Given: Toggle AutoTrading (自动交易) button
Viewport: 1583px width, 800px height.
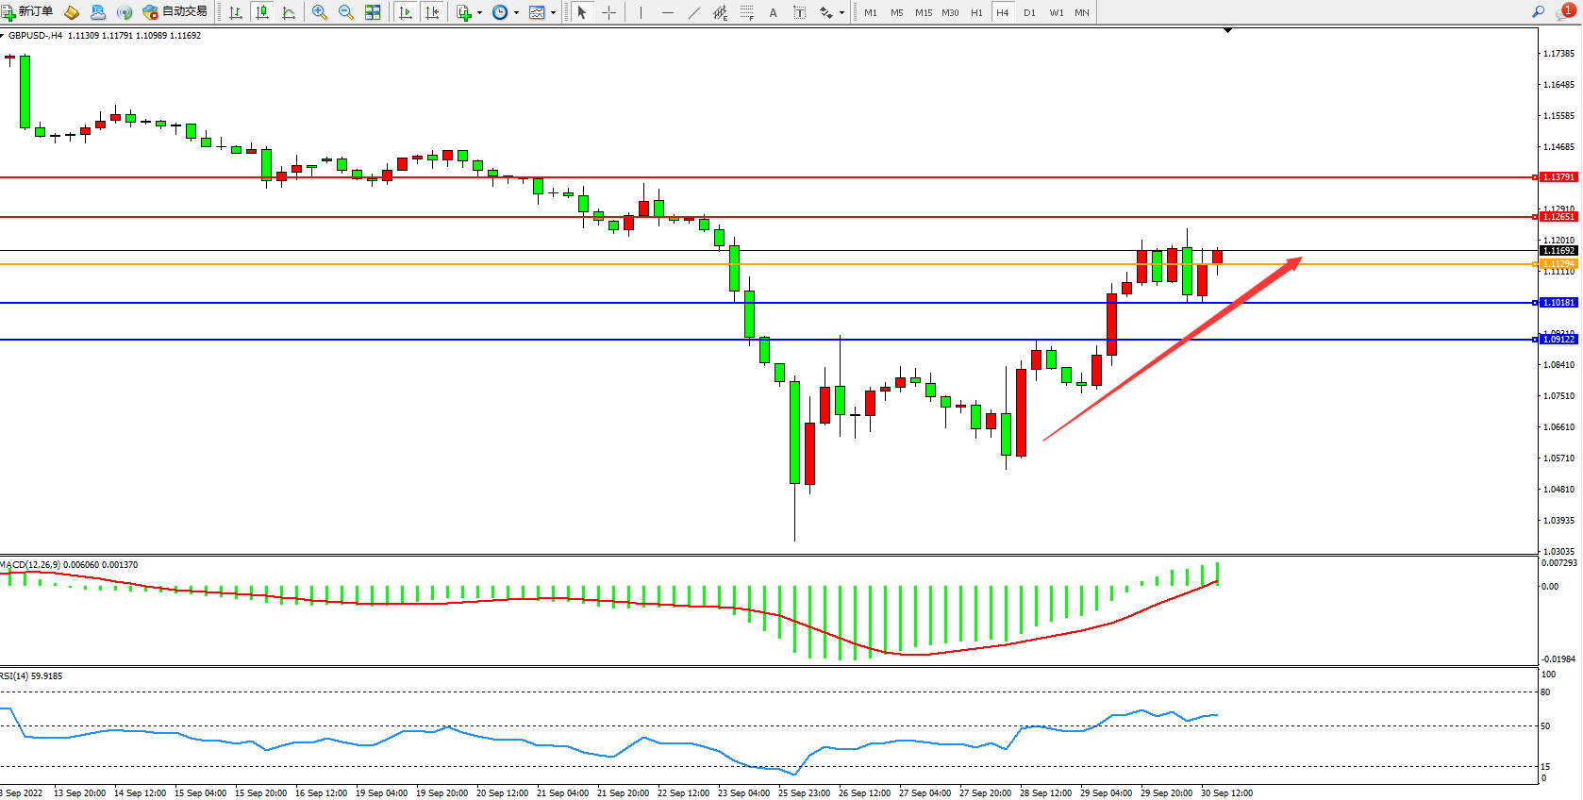Looking at the screenshot, I should [175, 12].
